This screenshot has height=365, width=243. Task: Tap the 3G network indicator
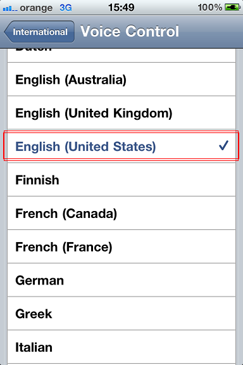pyautogui.click(x=66, y=8)
